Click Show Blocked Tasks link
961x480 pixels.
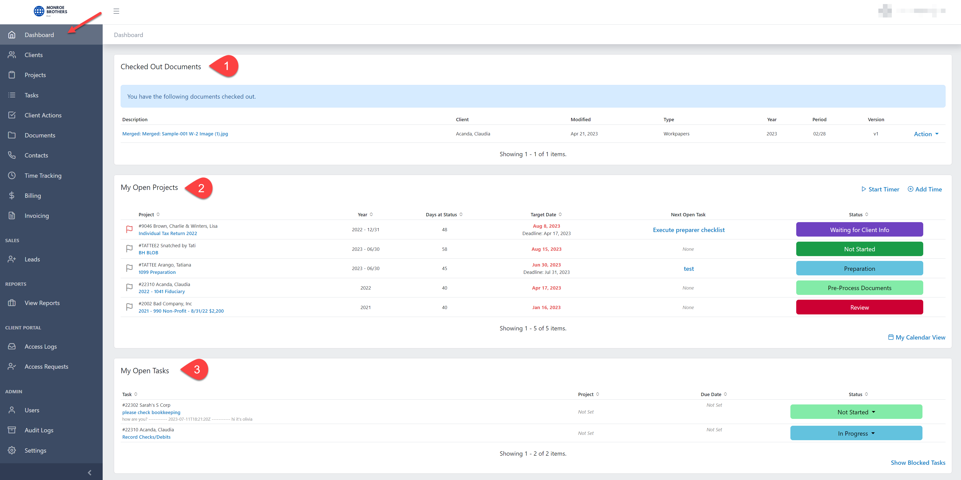pos(918,463)
